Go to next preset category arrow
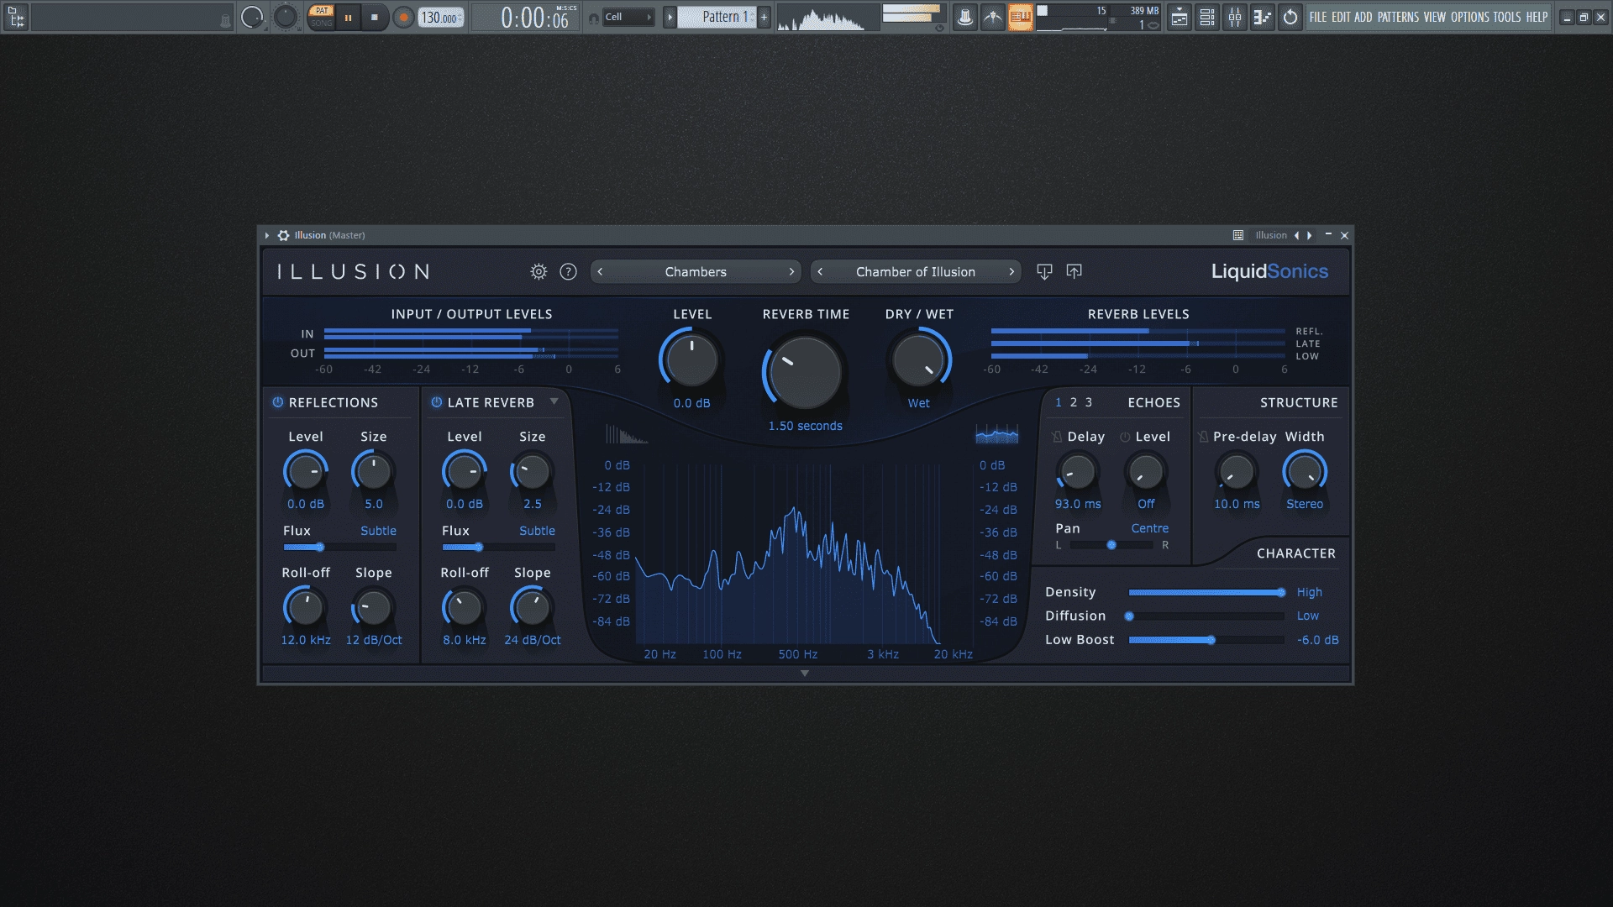This screenshot has height=907, width=1613. tap(791, 271)
